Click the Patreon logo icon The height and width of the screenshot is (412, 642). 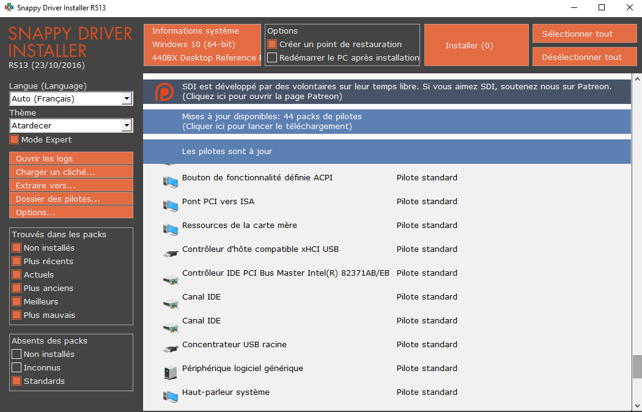(x=164, y=92)
